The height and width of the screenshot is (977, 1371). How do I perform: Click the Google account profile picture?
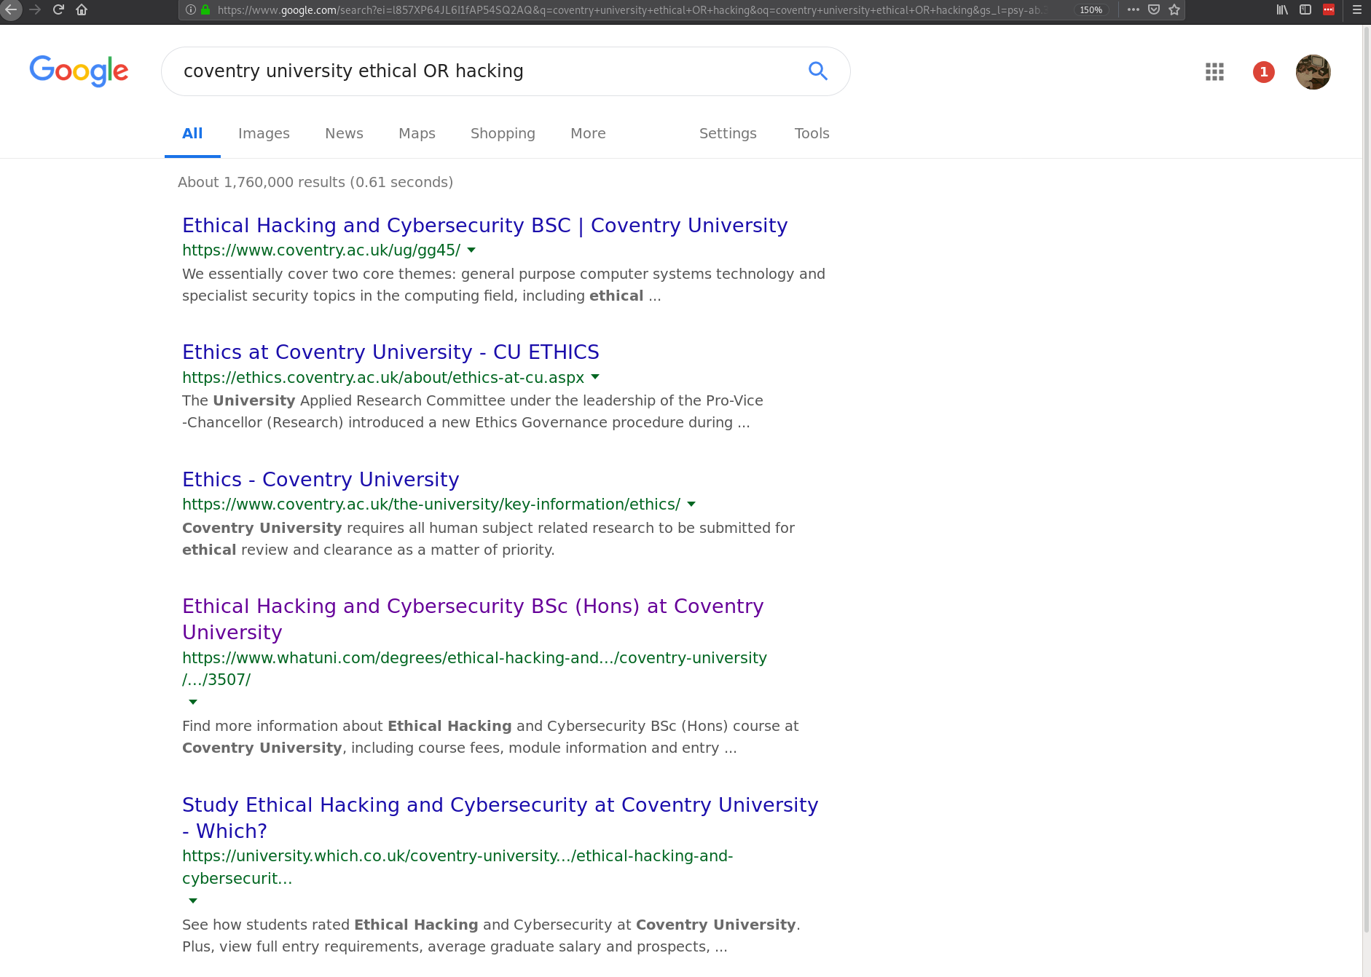pos(1313,71)
